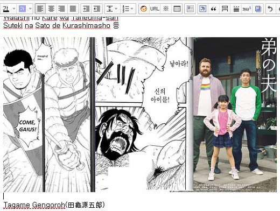The image size is (280, 211).
Task: Open the font color dropdown arrow
Action: pyautogui.click(x=14, y=9)
